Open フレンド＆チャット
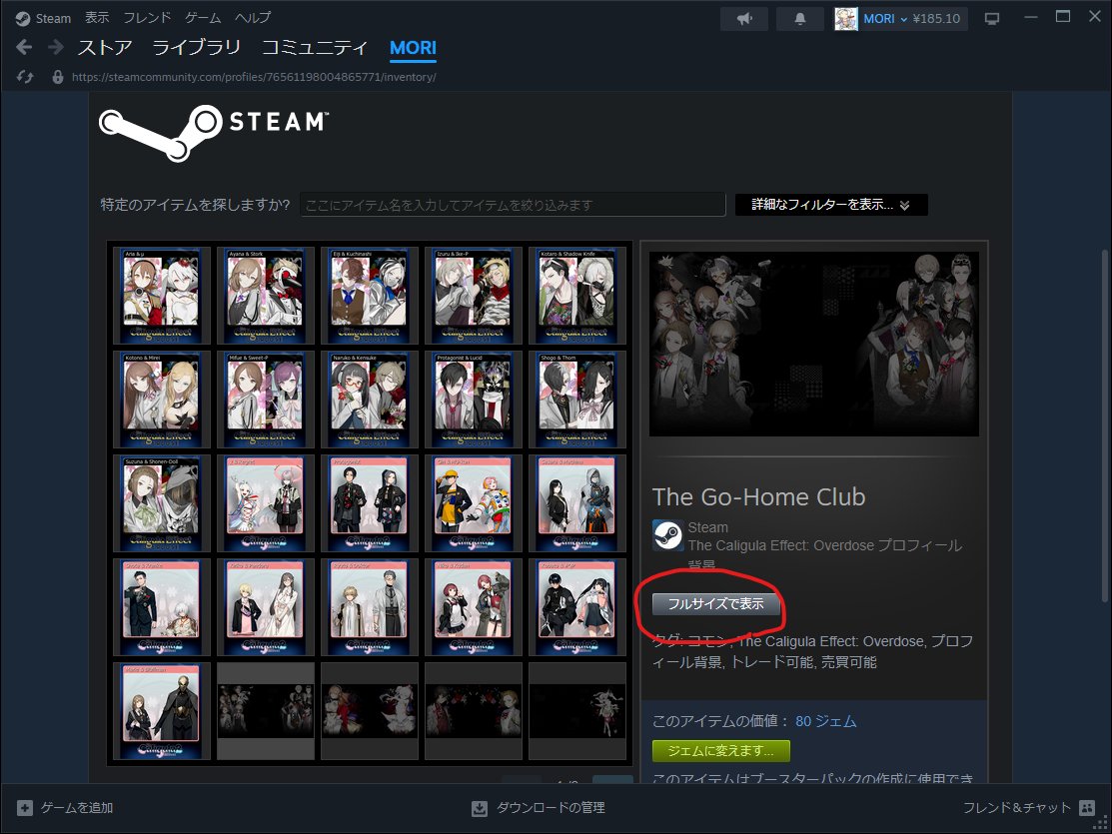The width and height of the screenshot is (1112, 834). coord(1016,808)
